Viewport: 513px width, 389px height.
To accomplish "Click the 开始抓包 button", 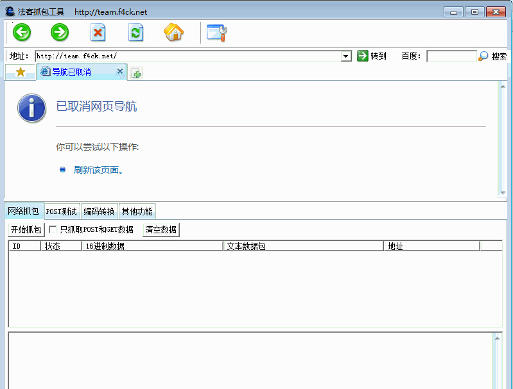I will click(x=26, y=229).
